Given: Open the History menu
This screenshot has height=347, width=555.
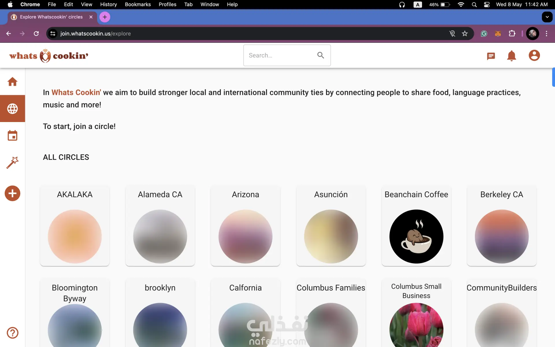Looking at the screenshot, I should (x=108, y=4).
